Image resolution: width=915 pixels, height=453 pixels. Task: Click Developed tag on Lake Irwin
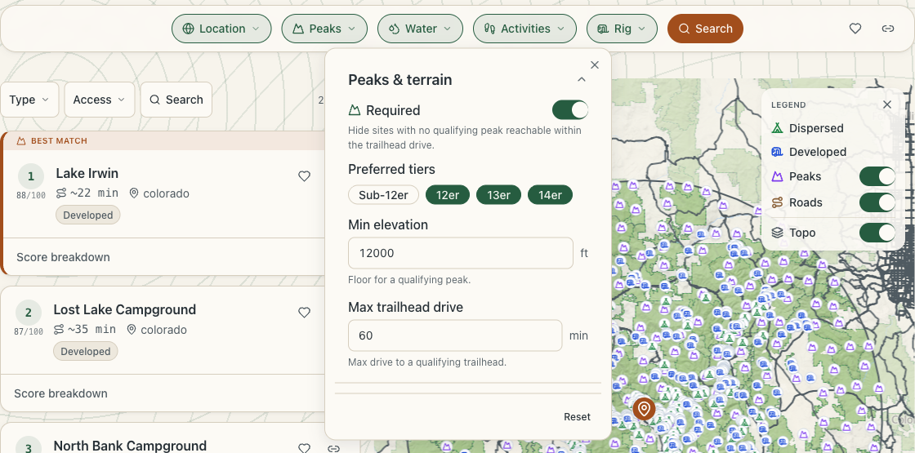pos(88,215)
